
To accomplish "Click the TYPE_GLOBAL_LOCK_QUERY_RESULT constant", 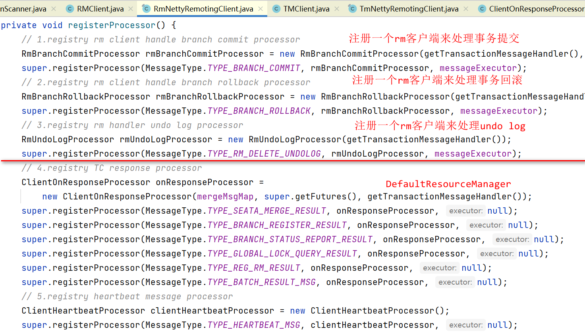I will click(282, 254).
